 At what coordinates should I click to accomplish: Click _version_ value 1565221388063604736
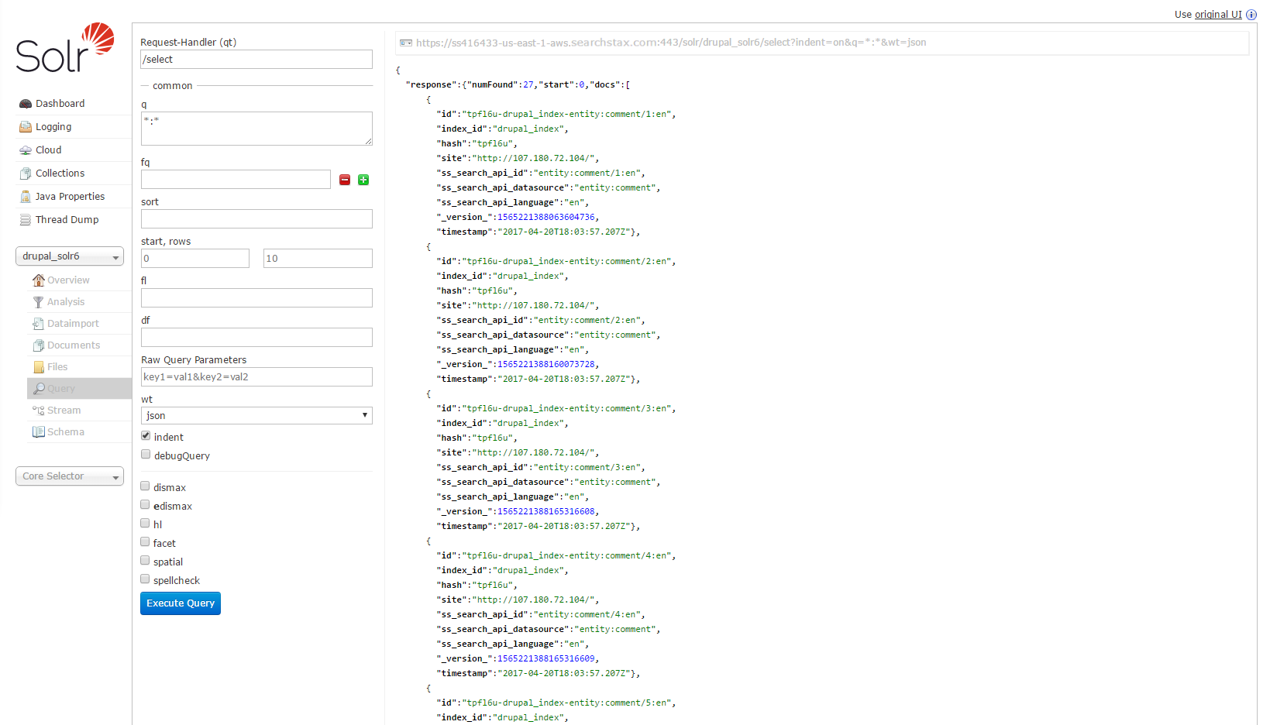546,218
